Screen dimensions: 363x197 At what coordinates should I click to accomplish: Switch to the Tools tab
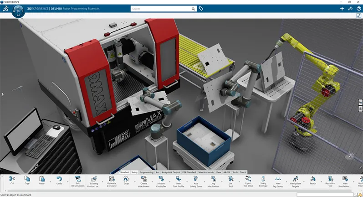235,172
